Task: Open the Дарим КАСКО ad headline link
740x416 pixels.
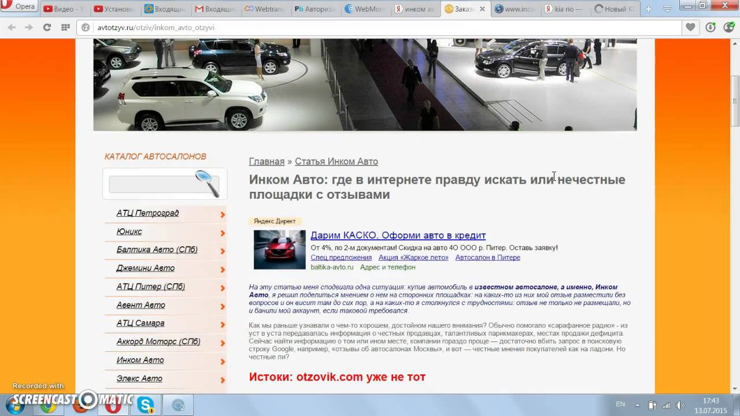Action: tap(398, 235)
